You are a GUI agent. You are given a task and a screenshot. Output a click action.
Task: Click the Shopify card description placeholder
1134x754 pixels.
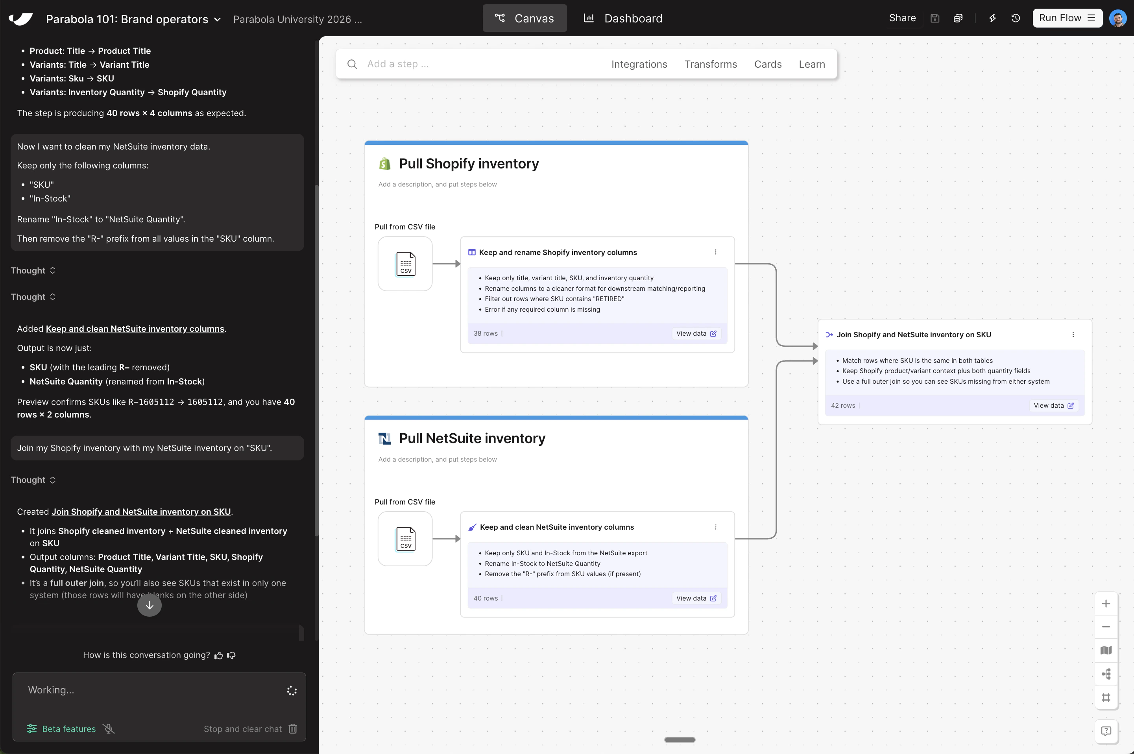438,184
